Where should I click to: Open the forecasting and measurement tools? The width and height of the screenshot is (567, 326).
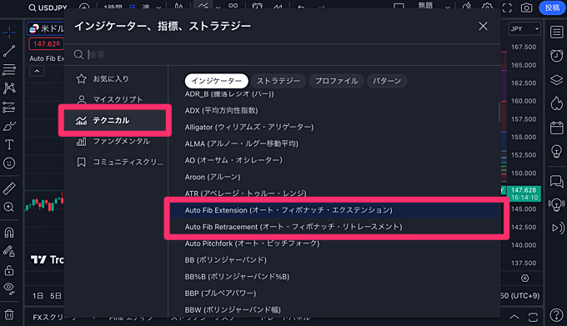[x=9, y=107]
